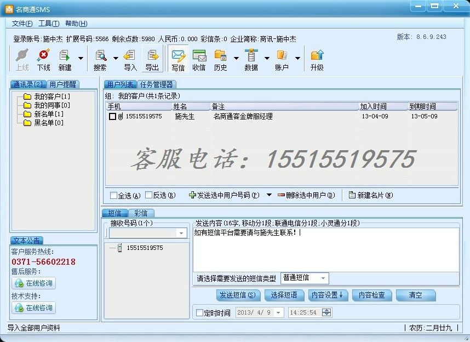Image resolution: width=470 pixels, height=342 pixels.
Task: Click the 清空 clear button
Action: point(416,295)
